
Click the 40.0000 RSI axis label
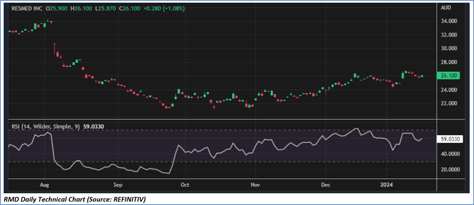click(x=450, y=154)
